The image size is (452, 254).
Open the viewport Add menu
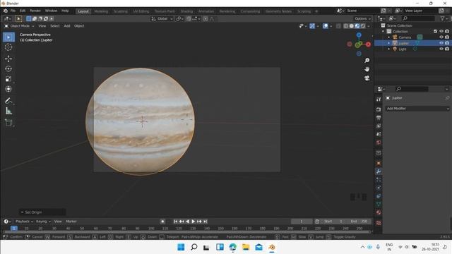67,26
